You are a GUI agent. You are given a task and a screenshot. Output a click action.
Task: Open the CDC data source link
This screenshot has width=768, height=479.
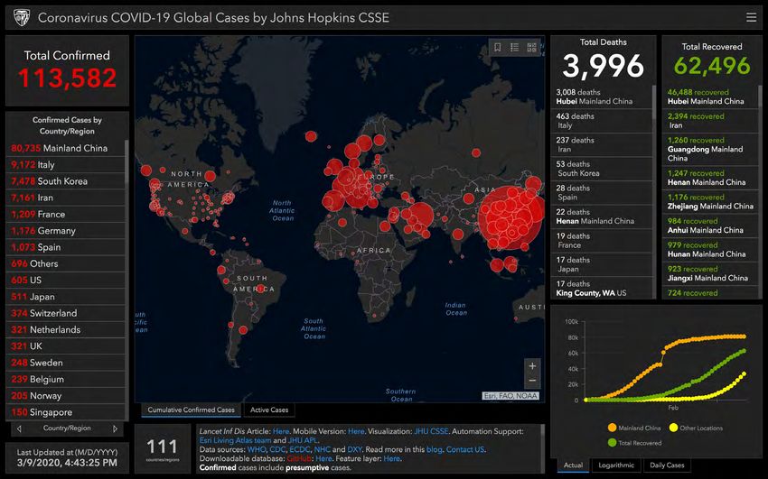click(277, 449)
